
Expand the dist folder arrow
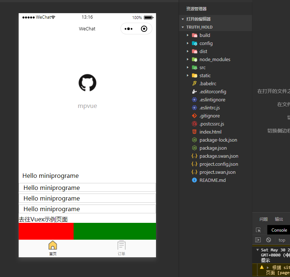coord(187,51)
